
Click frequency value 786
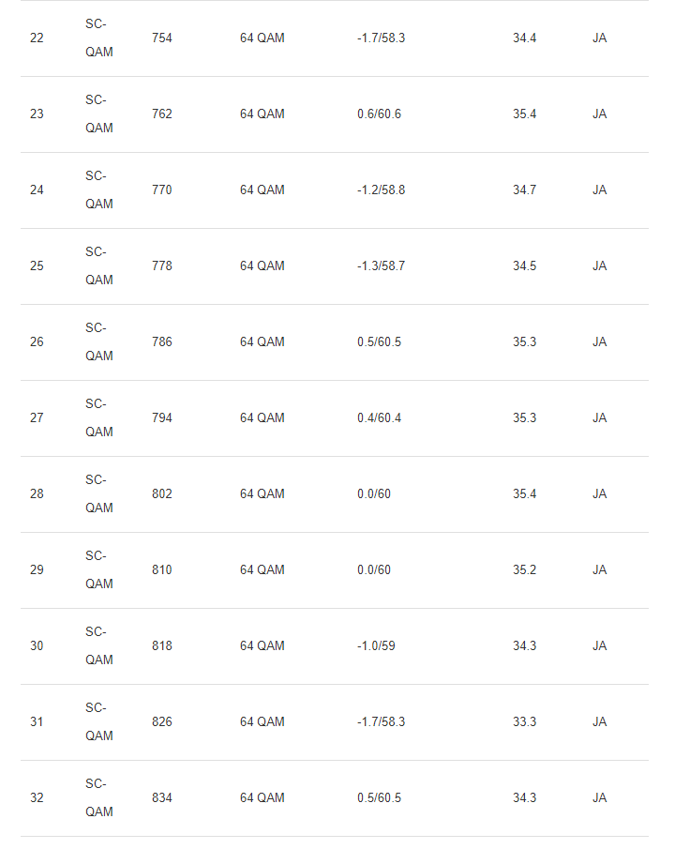[162, 342]
